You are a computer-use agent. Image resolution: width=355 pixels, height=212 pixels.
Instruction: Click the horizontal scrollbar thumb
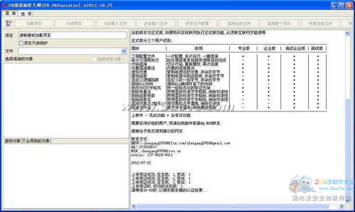(233, 206)
